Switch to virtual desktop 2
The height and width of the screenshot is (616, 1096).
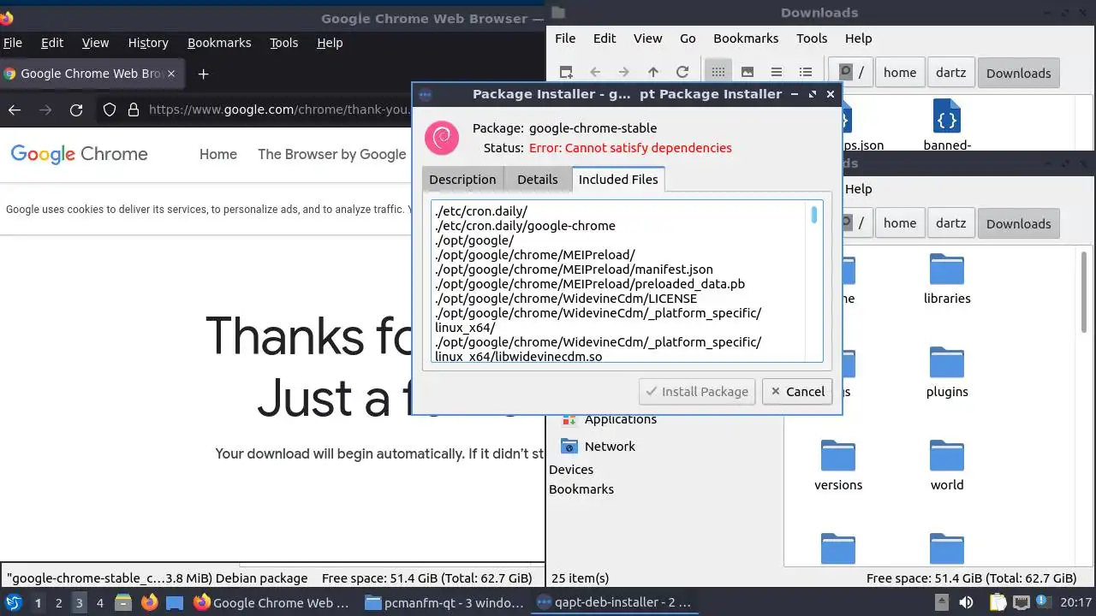[58, 603]
